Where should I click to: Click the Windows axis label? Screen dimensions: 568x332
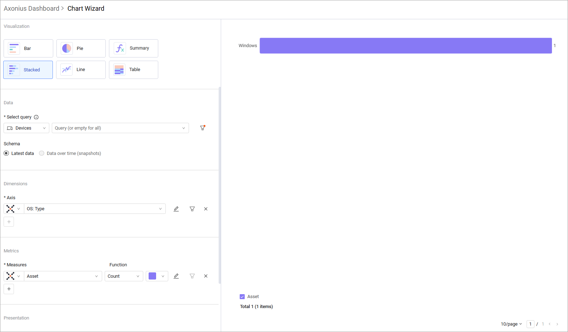pyautogui.click(x=248, y=46)
